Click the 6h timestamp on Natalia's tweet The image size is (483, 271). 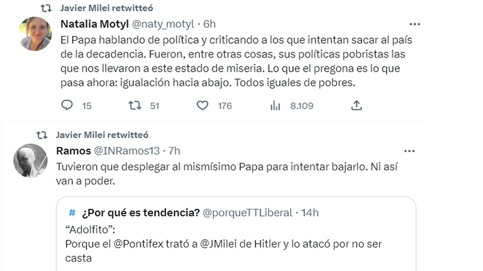click(x=209, y=24)
